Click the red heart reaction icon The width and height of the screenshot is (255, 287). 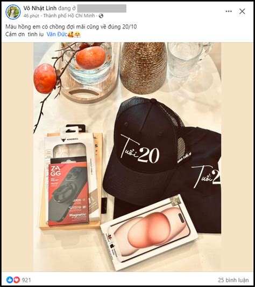tap(17, 279)
